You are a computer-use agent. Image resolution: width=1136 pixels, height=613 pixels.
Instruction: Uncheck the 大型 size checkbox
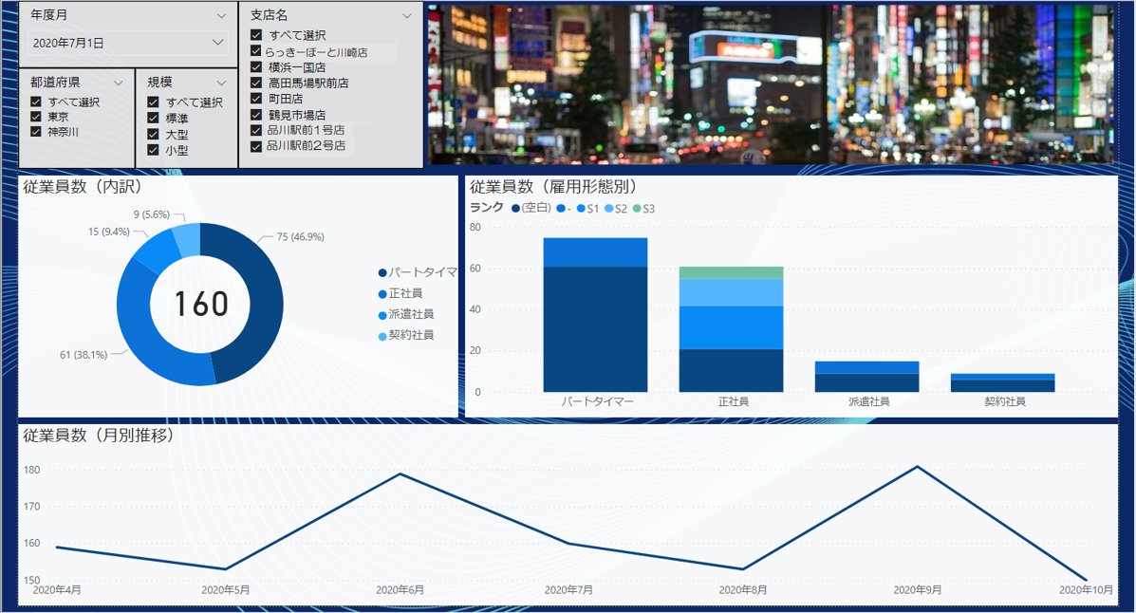click(153, 134)
